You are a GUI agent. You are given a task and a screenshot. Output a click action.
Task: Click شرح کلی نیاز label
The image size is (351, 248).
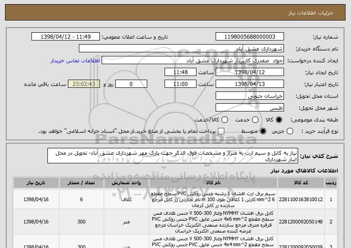click(x=319, y=156)
